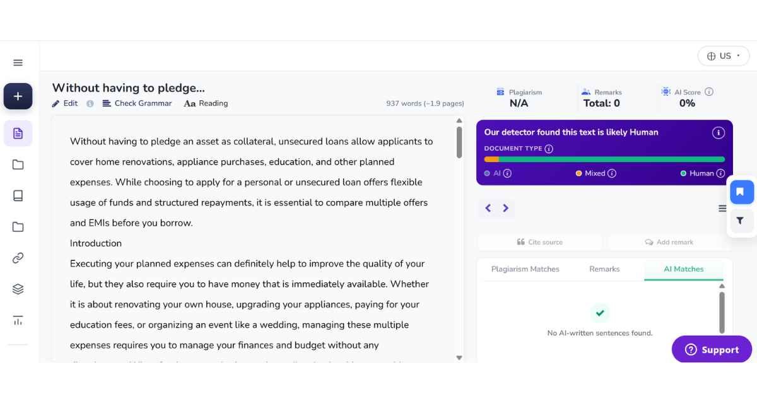Open the Support chat button

712,350
